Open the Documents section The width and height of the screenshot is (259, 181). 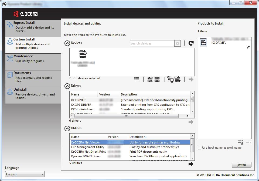point(33,78)
